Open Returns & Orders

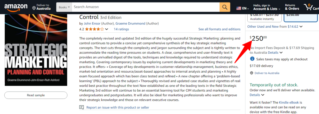point(292,7)
